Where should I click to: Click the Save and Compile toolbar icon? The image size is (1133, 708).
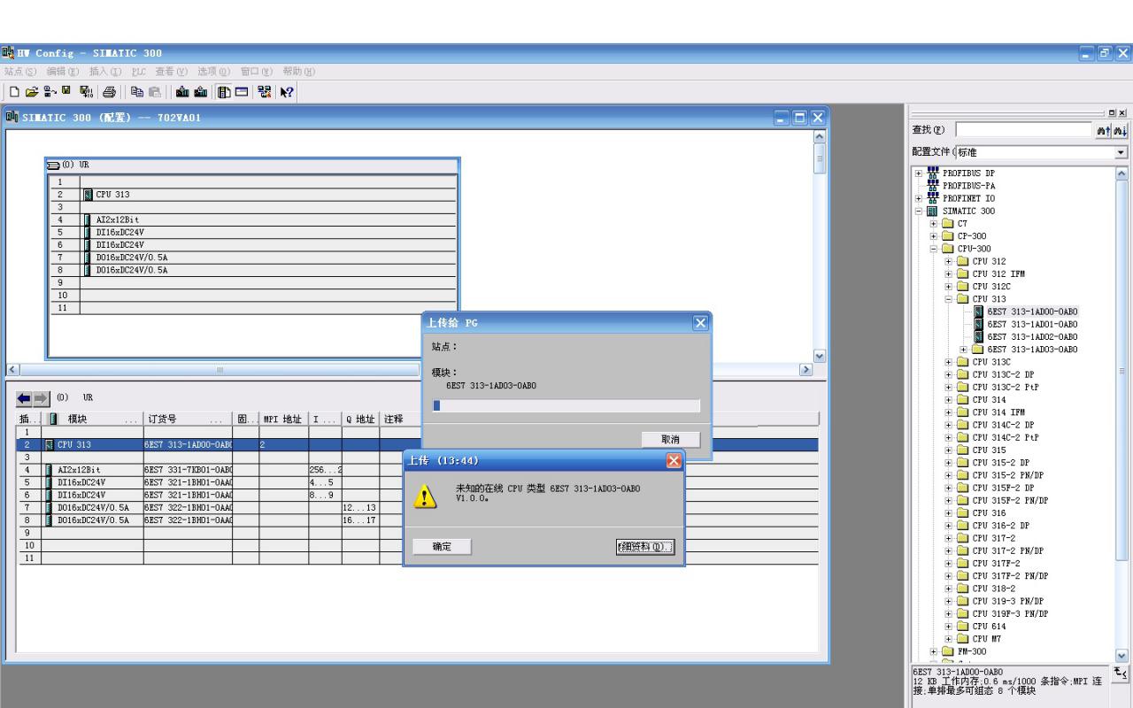87,92
